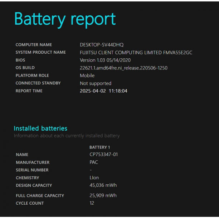Image resolution: width=219 pixels, height=219 pixels.
Task: Select the NAME row label
Action: click(22, 155)
